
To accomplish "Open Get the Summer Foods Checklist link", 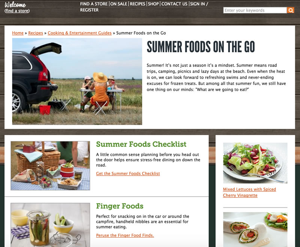I will [x=128, y=174].
